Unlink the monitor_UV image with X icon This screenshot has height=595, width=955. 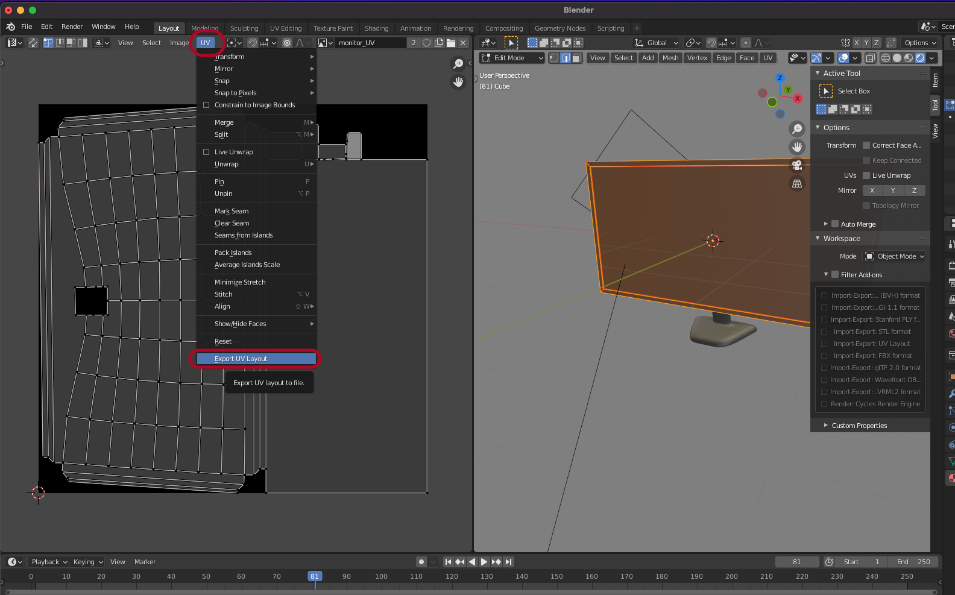[x=463, y=43]
